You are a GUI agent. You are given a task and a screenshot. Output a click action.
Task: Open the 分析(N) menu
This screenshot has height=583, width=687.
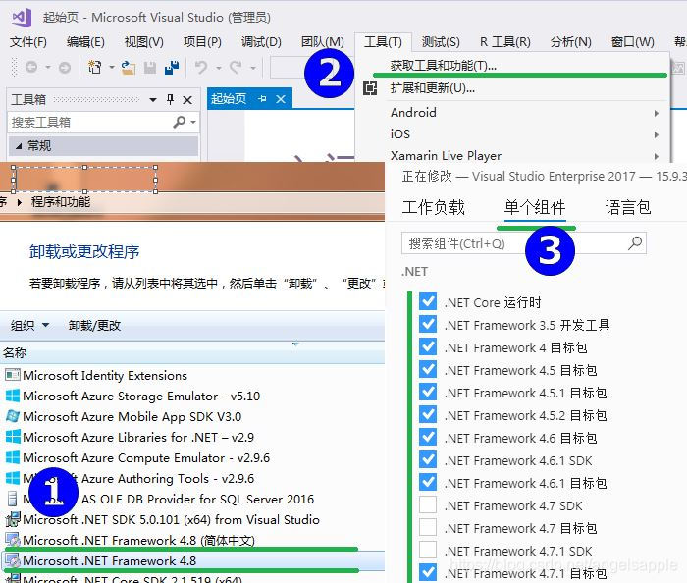570,42
